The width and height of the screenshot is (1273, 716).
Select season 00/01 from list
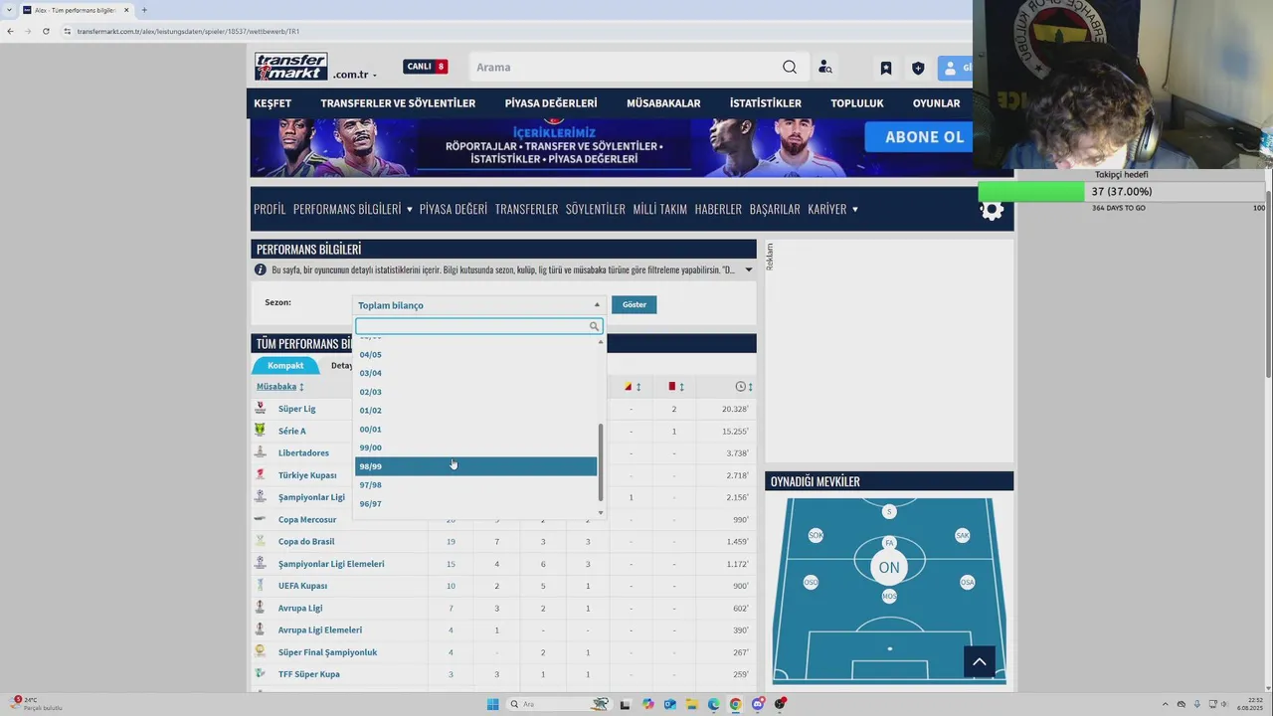(475, 430)
